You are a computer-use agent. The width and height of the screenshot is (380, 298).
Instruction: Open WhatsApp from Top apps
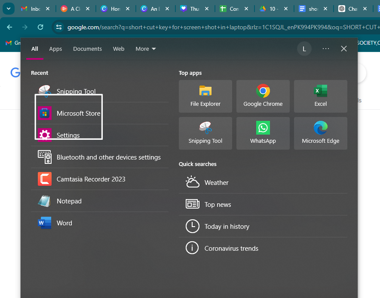coord(263,133)
